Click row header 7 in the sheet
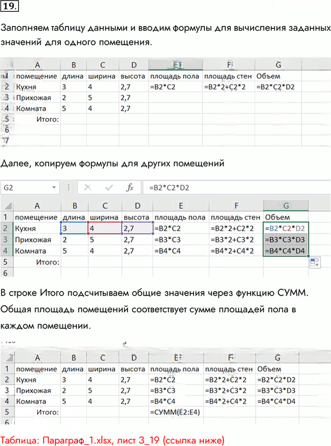The height and width of the screenshot is (446, 331). click(x=6, y=141)
